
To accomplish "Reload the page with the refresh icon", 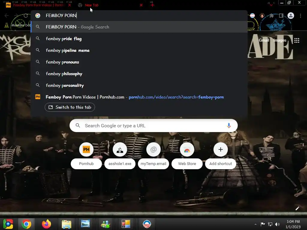I will pos(26,16).
